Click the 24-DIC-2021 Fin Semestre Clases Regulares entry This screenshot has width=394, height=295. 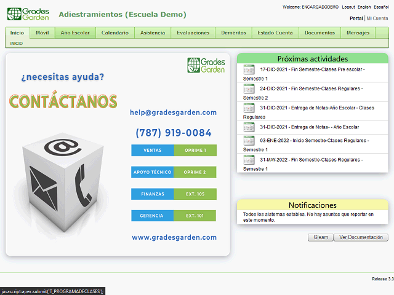tap(313, 92)
